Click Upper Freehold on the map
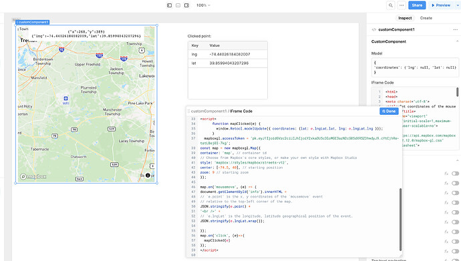The width and height of the screenshot is (461, 261). (88, 64)
